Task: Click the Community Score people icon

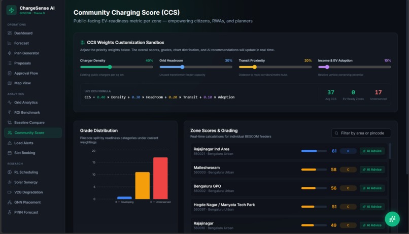Action: (10, 132)
